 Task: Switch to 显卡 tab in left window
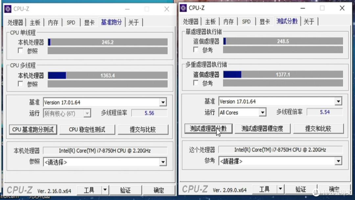(x=89, y=22)
